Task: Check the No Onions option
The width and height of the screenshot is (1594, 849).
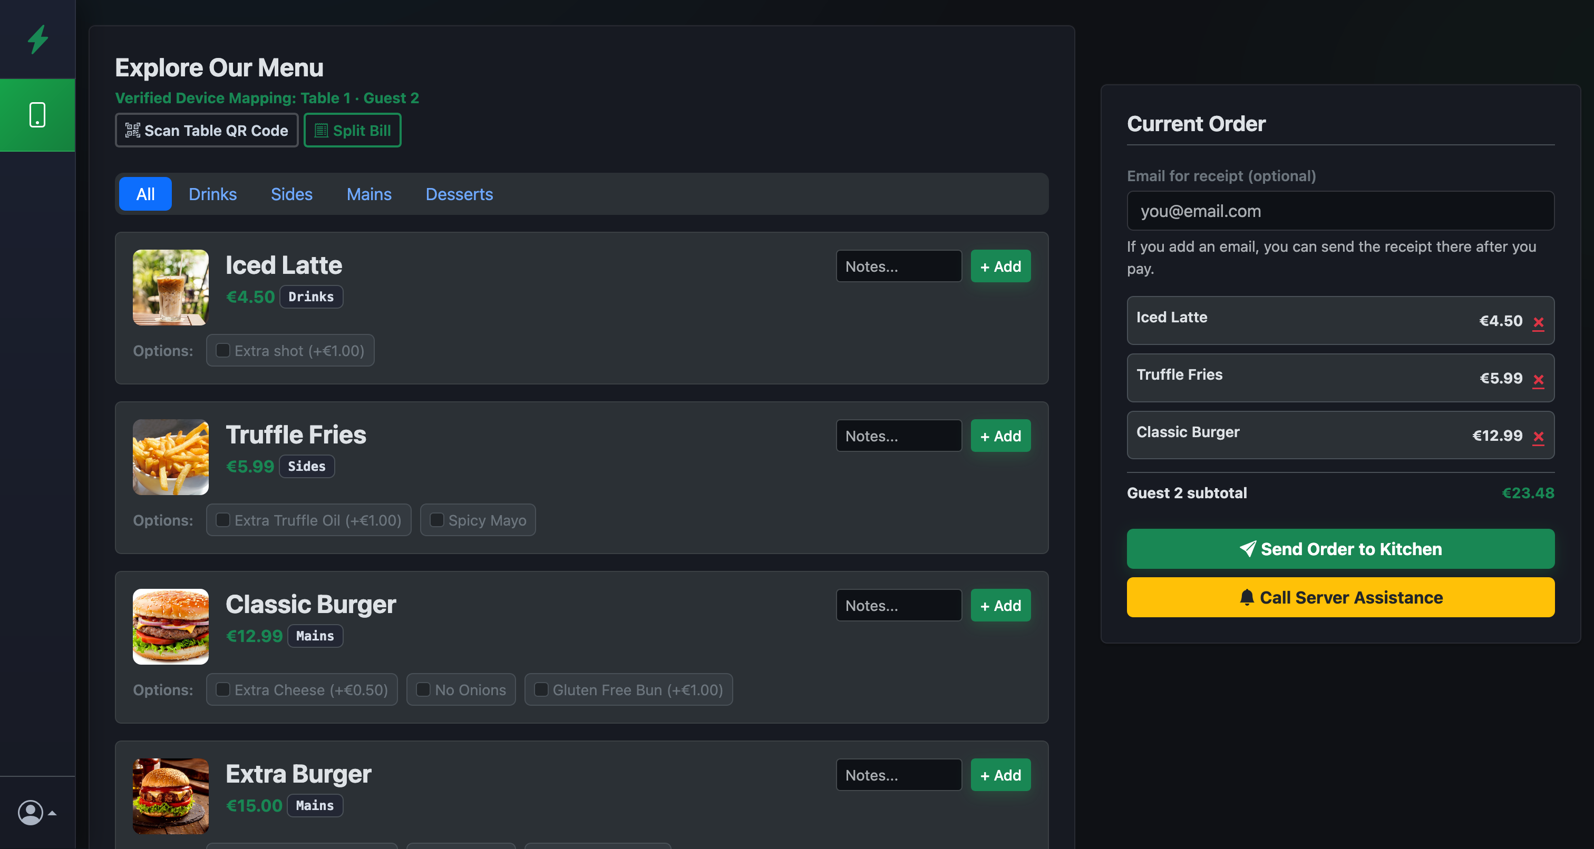Action: [x=423, y=689]
